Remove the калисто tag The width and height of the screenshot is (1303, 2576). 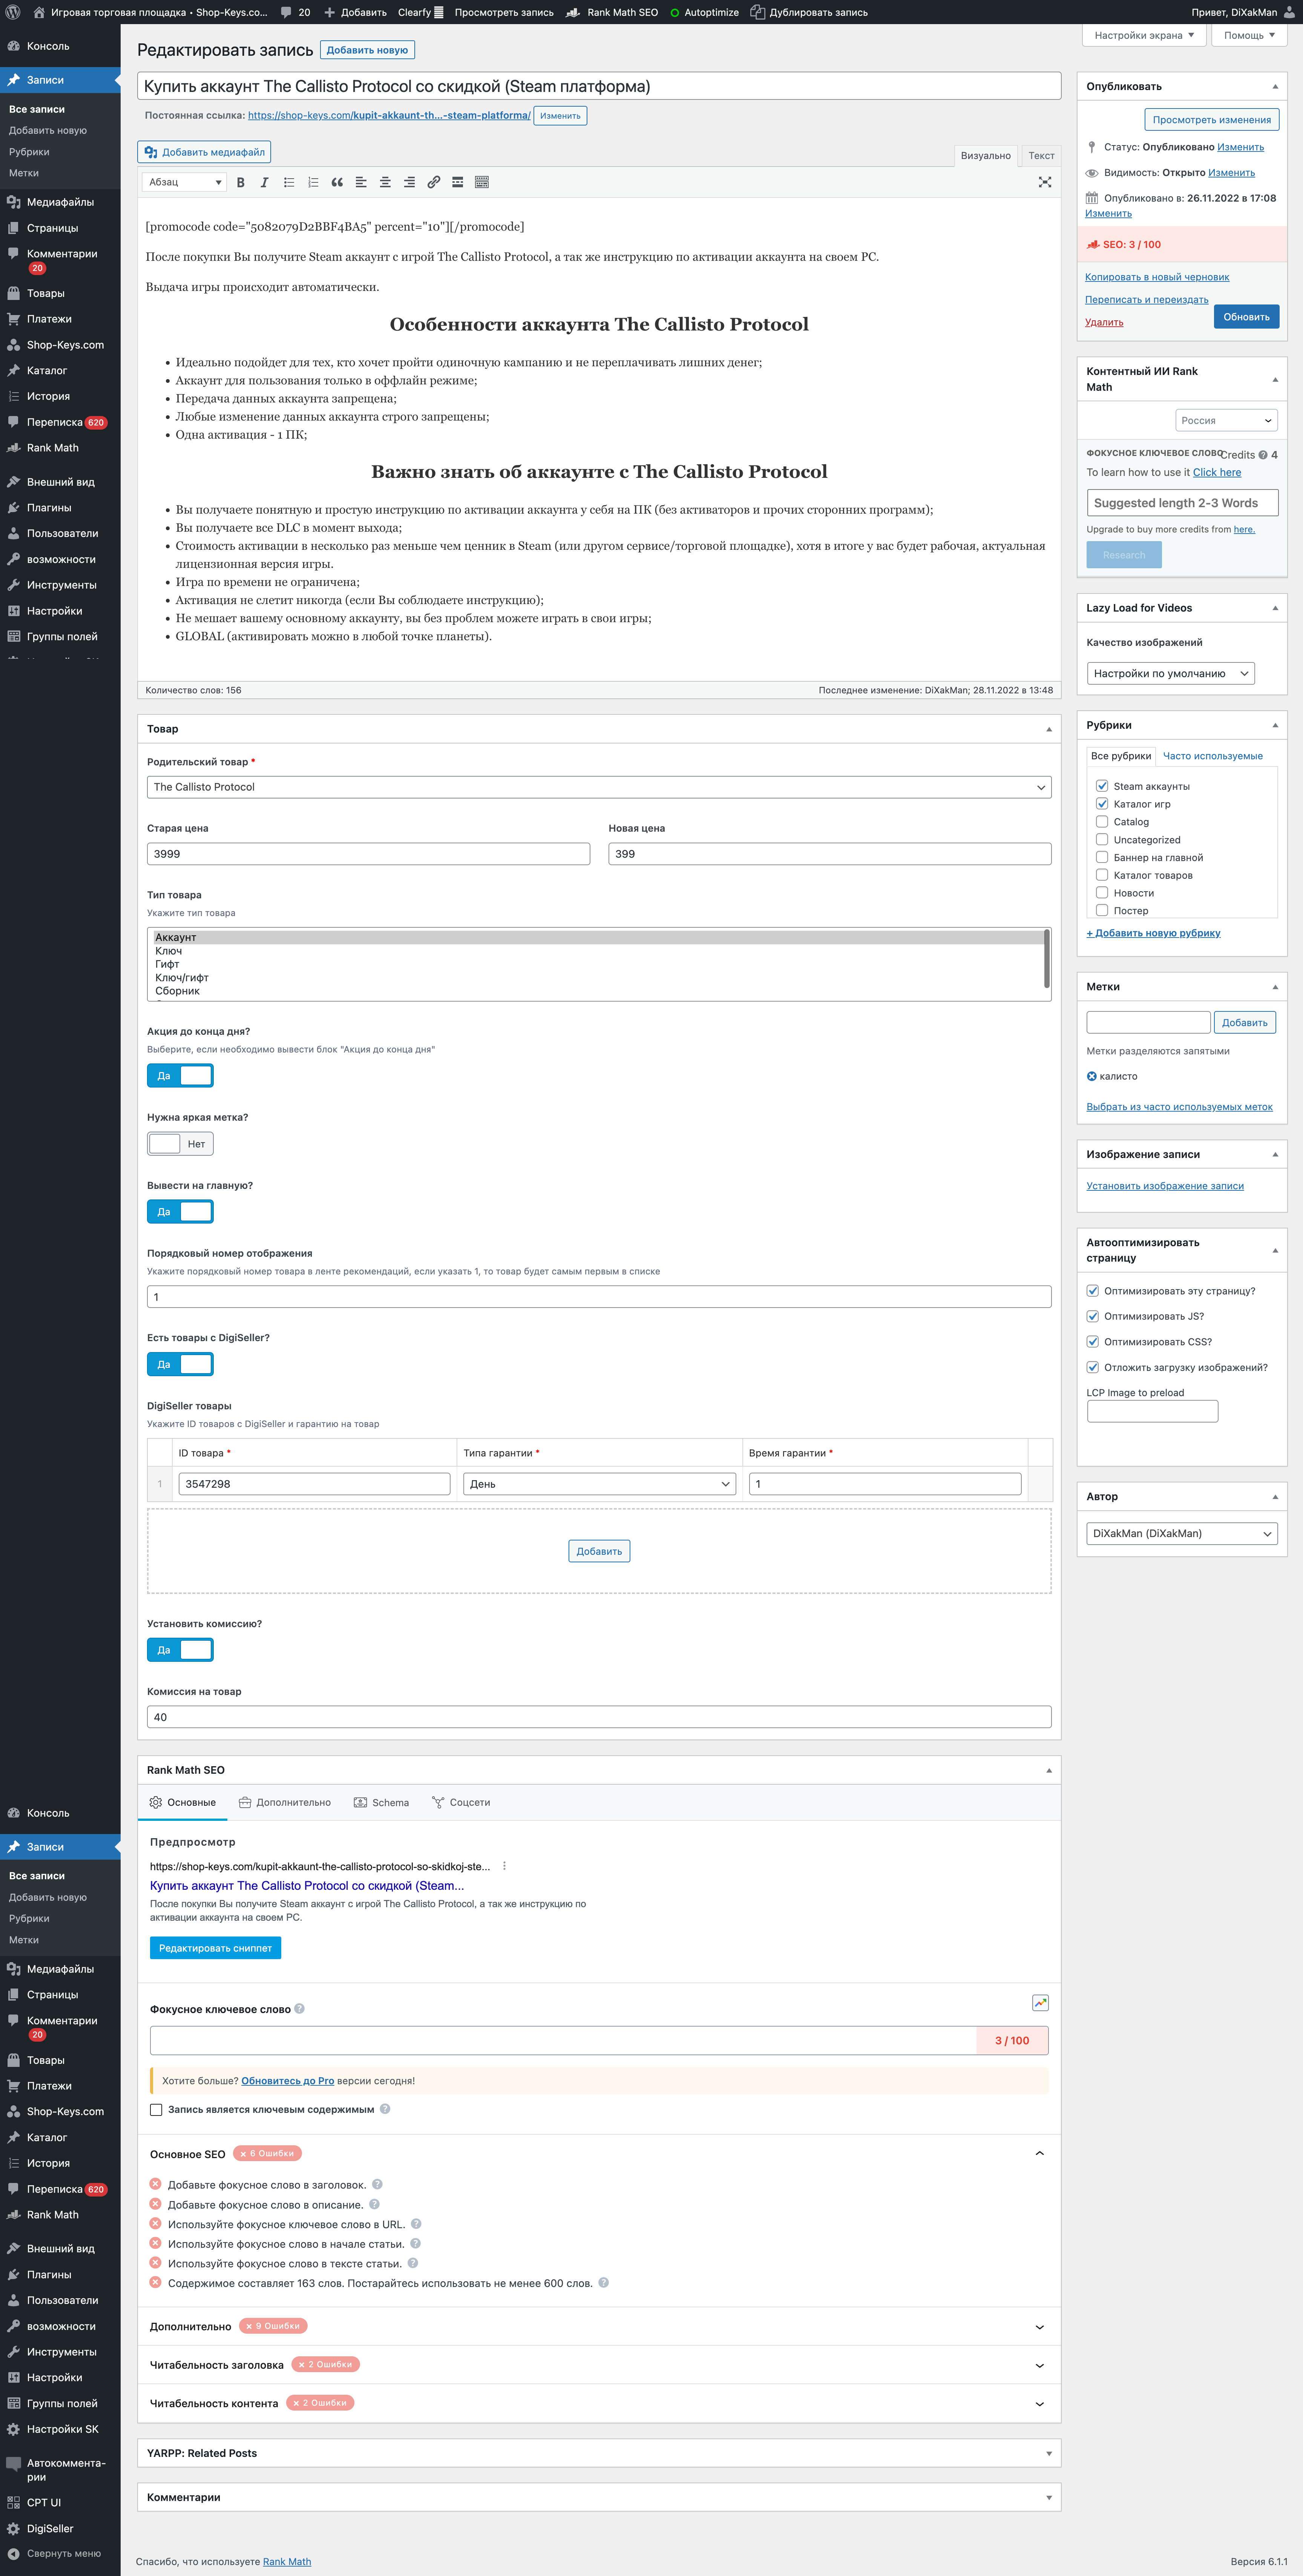[1092, 1076]
